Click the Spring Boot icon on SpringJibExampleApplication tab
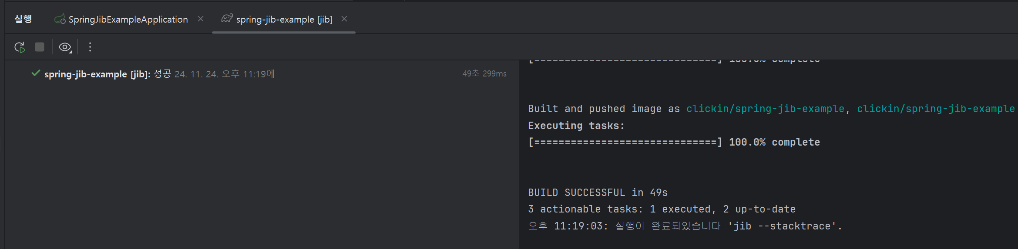Screen dimensions: 1018x249 (x=60, y=19)
